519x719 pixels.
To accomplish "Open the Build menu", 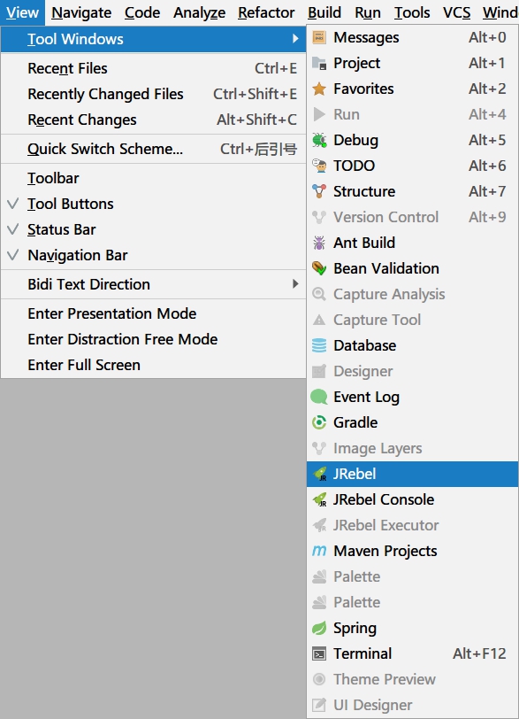I will [324, 12].
